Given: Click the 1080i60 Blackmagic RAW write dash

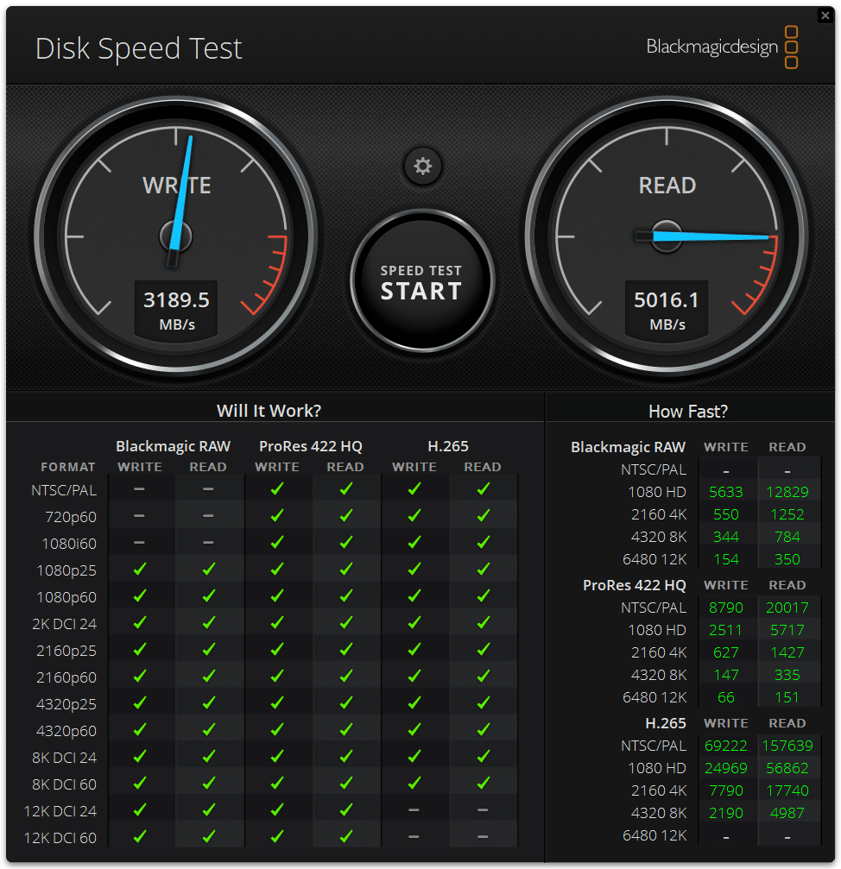Looking at the screenshot, I should (x=140, y=542).
